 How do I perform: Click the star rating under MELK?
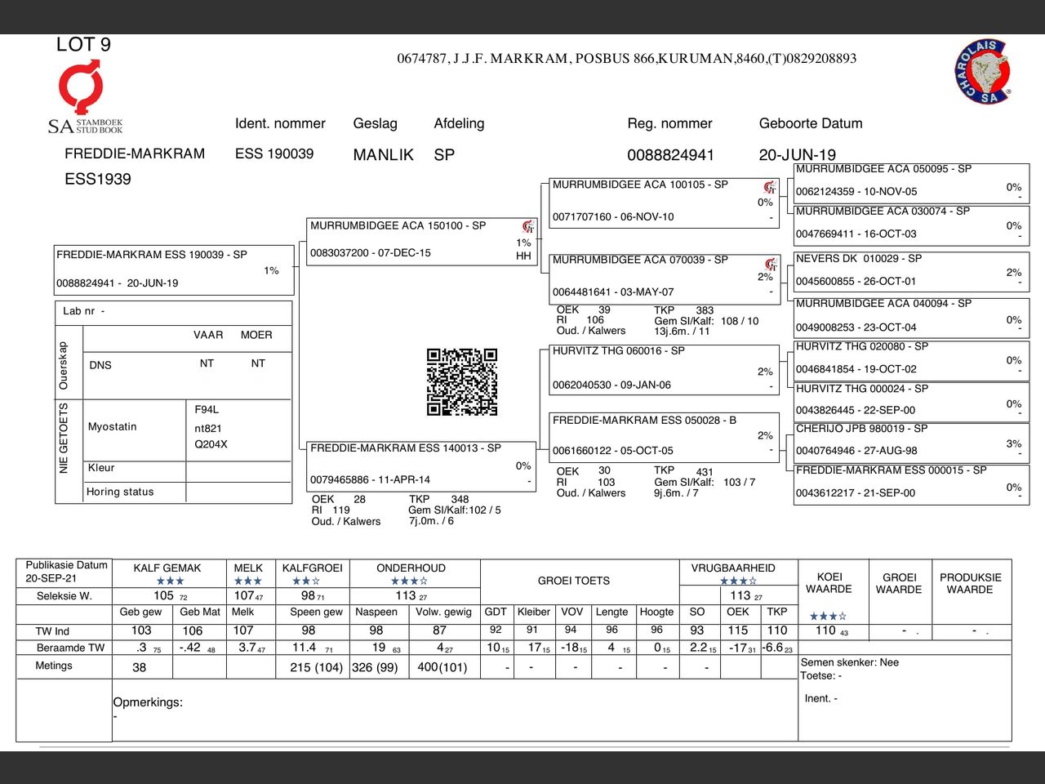pos(248,581)
